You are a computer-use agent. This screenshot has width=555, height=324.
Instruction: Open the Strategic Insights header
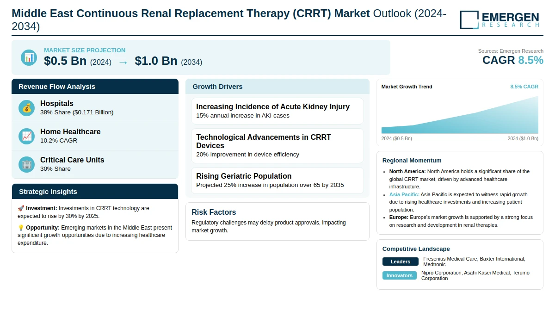(95, 192)
